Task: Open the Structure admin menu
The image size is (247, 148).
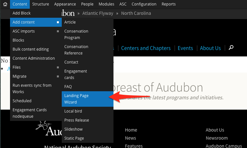Action: [x=40, y=4]
